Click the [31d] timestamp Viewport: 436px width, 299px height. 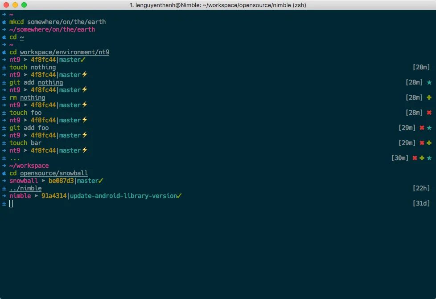click(421, 203)
